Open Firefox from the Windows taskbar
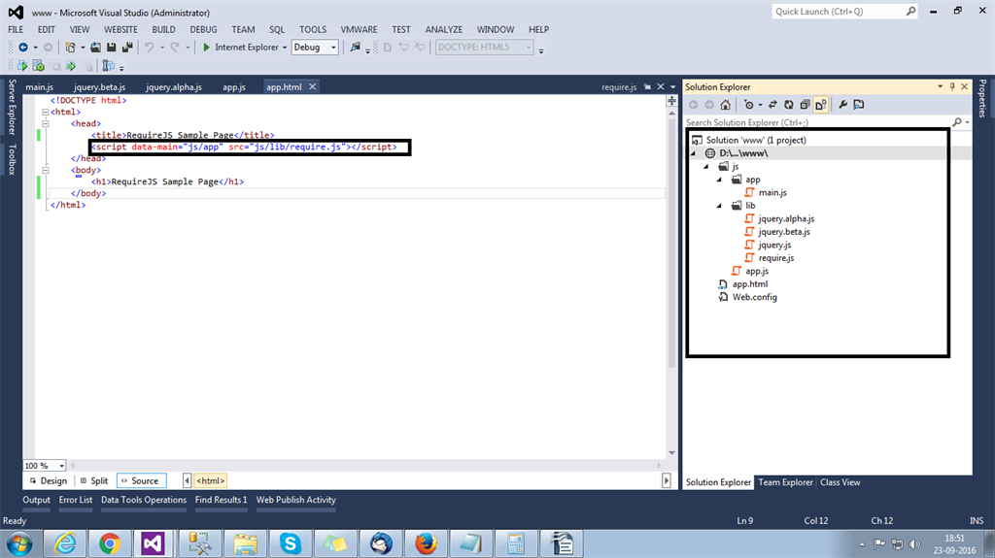Image resolution: width=995 pixels, height=558 pixels. [425, 542]
